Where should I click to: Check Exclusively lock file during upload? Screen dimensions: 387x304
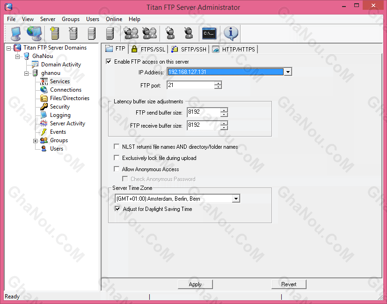tap(117, 158)
